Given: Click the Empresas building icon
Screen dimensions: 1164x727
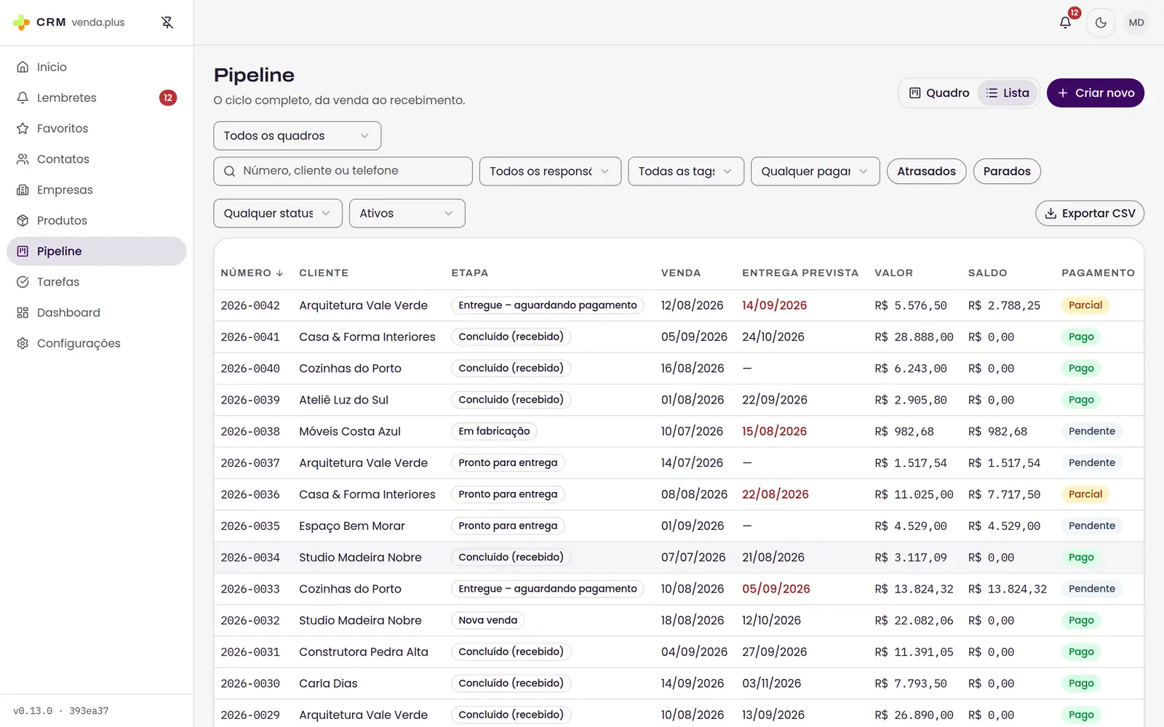Looking at the screenshot, I should [x=23, y=190].
